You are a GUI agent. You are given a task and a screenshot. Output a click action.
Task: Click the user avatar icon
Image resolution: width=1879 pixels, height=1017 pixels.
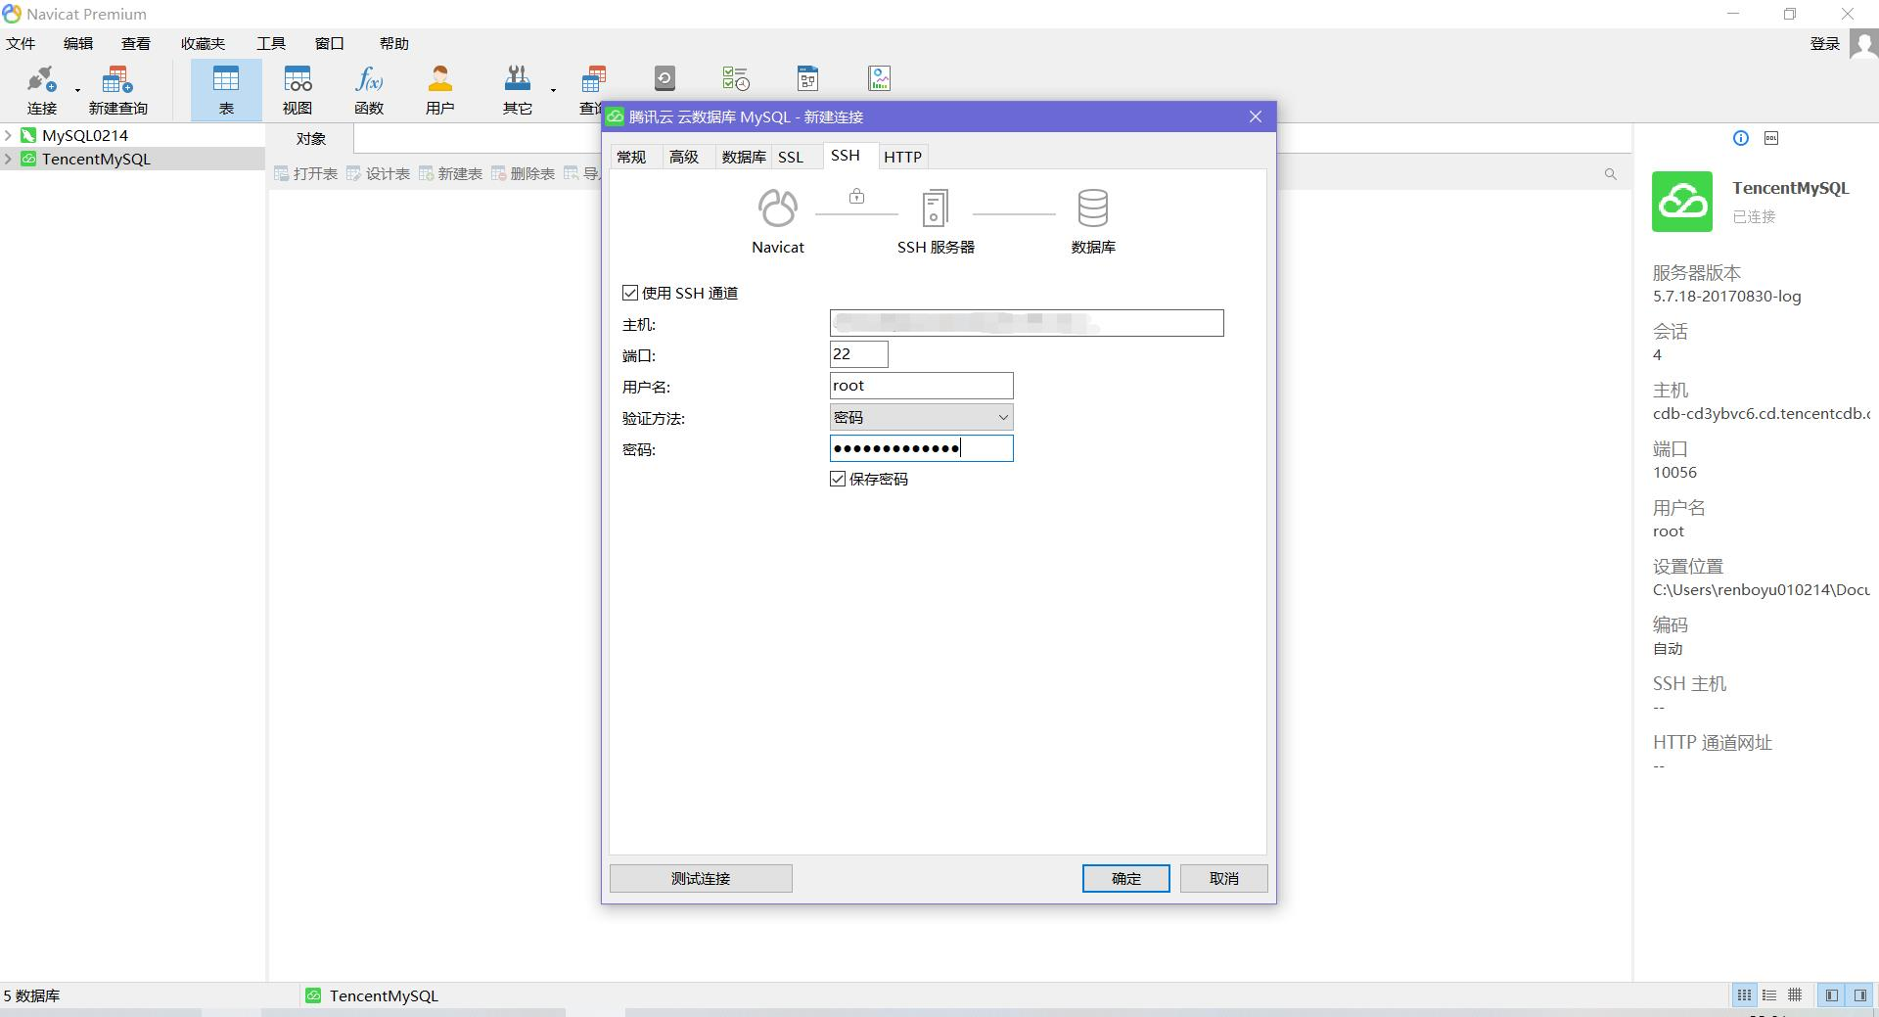[x=1863, y=44]
